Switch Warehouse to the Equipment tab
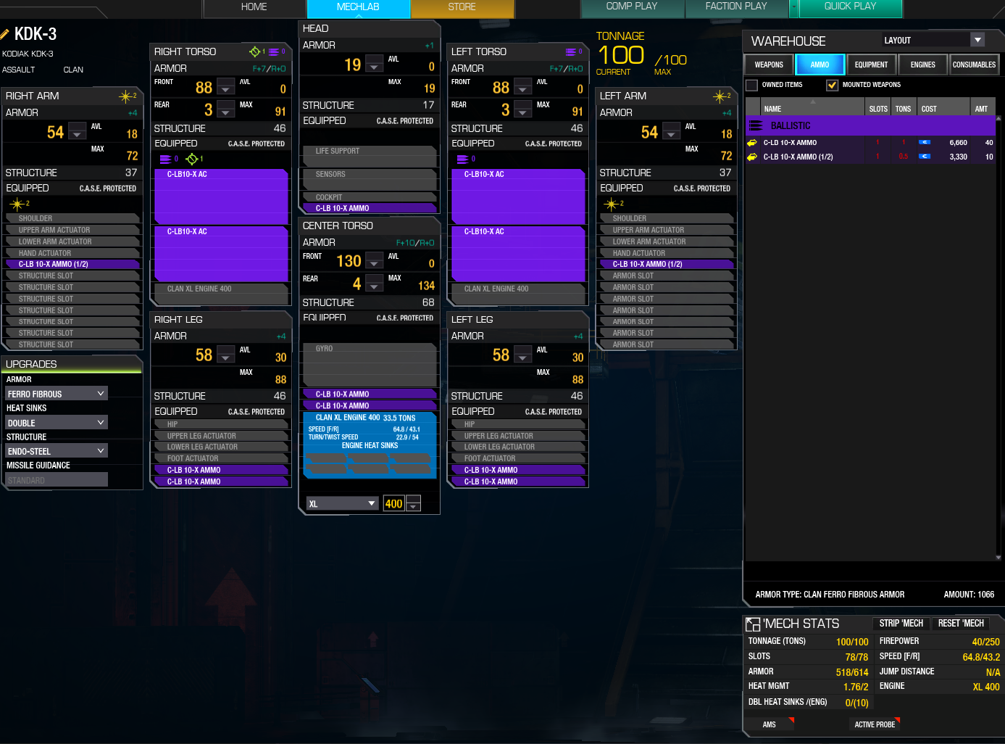The width and height of the screenshot is (1005, 744). click(x=871, y=65)
